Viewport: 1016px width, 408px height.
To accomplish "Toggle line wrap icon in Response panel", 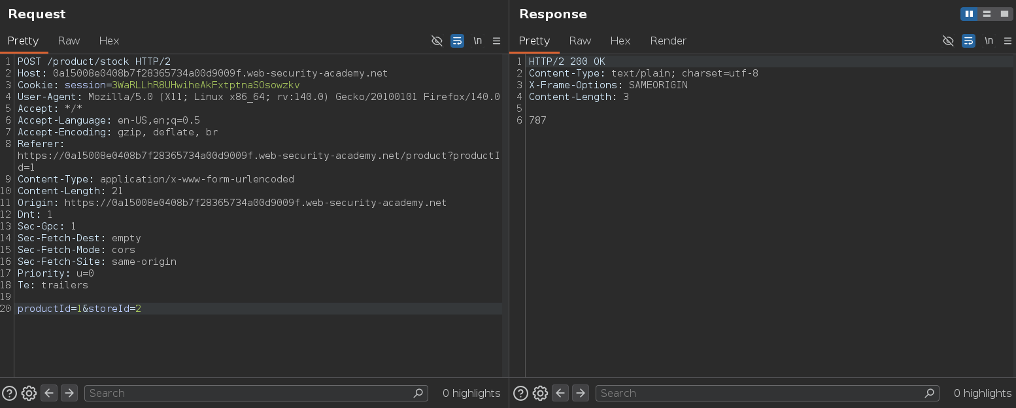I will [x=968, y=41].
